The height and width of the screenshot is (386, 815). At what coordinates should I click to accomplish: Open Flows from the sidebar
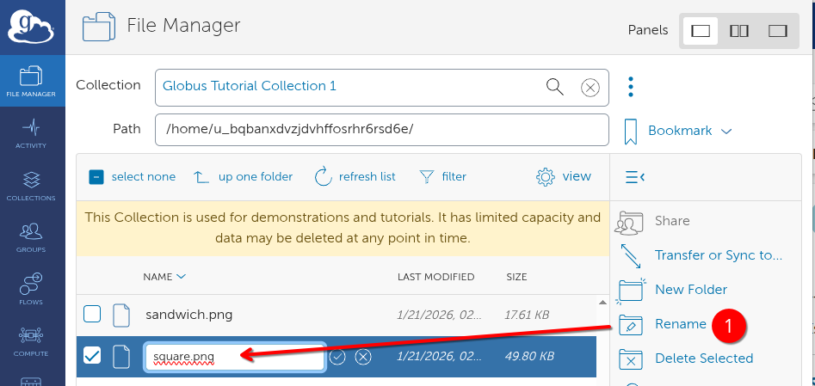31,291
